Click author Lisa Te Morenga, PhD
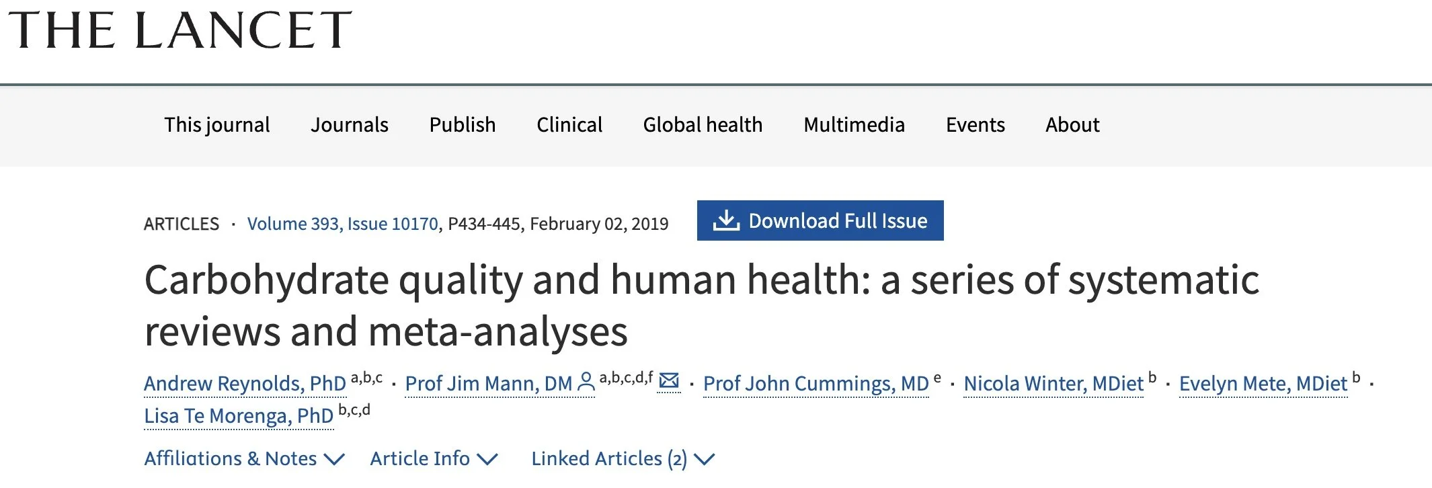Screen dimensions: 1432x488 [239, 416]
